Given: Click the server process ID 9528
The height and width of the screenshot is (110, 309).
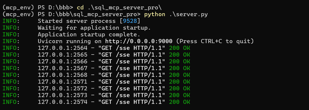Looking at the screenshot, I should (130, 21).
